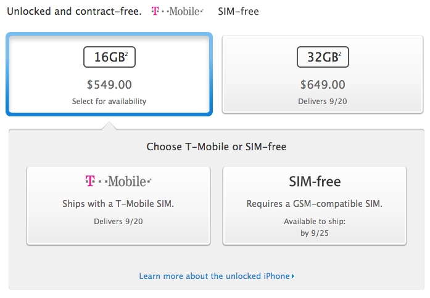The width and height of the screenshot is (430, 298).
Task: Select the large SIM-free heading option
Action: tap(315, 181)
